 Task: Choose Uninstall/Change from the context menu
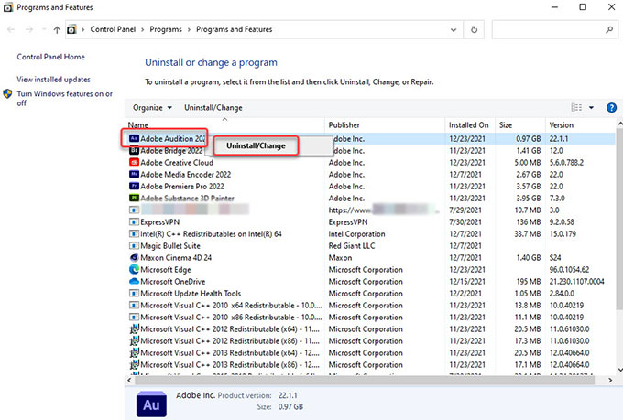[256, 145]
